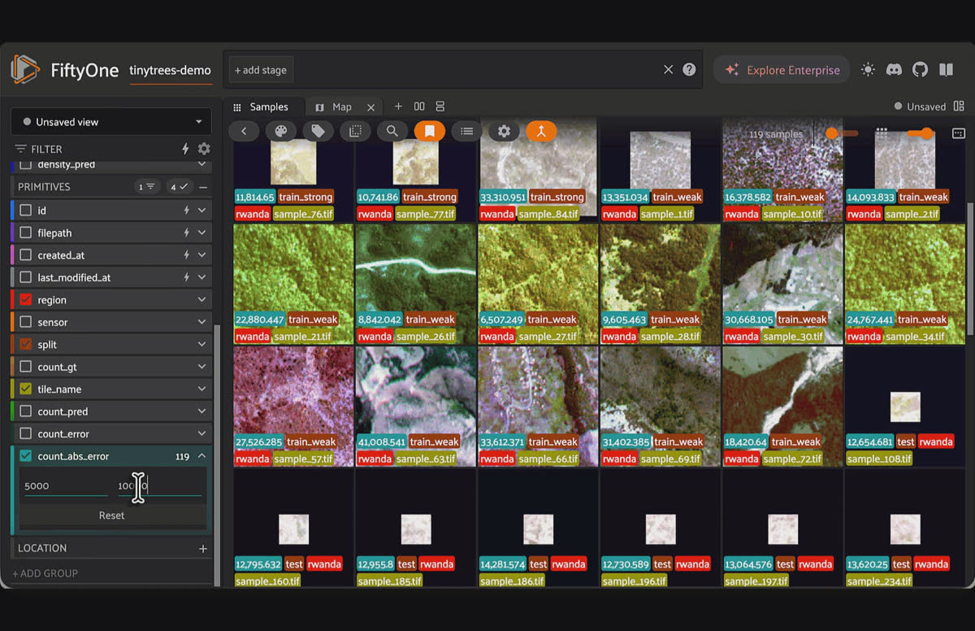This screenshot has height=631, width=975.
Task: Open the browse operations list icon
Action: coord(466,131)
